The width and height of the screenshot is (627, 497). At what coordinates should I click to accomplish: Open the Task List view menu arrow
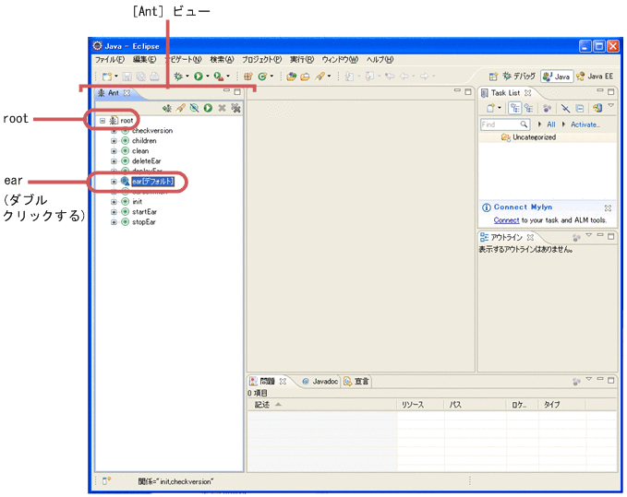point(609,107)
